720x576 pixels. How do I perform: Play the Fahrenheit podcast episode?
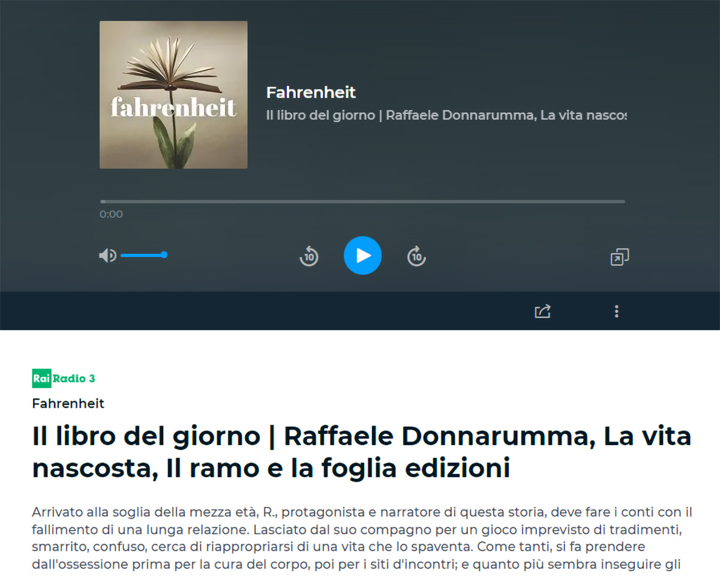coord(362,256)
